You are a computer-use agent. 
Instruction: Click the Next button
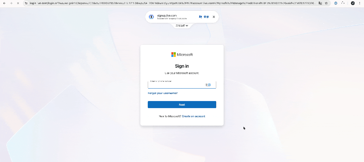(182, 104)
